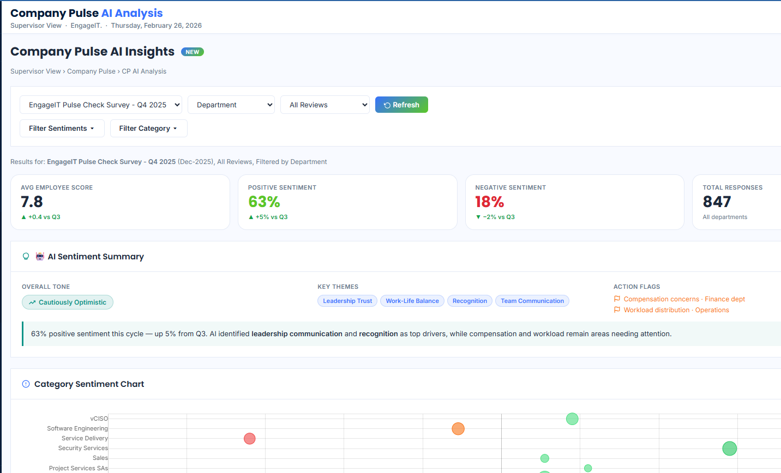
Task: Click the green Project Services SAs bubble
Action: [x=588, y=468]
